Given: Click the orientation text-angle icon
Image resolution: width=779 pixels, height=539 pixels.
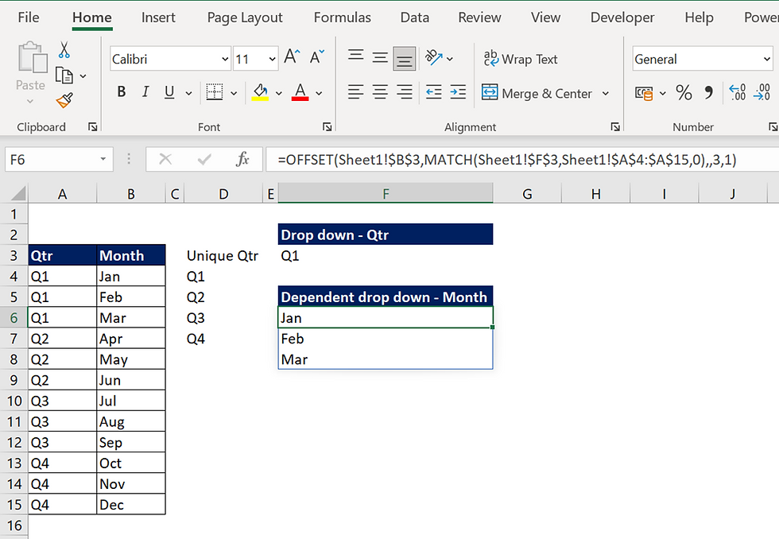Looking at the screenshot, I should [x=433, y=57].
